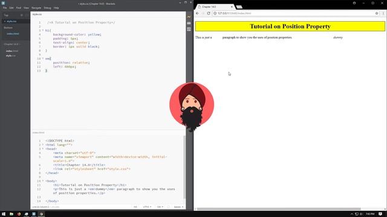Switch to Brackets via taskbar icon
This screenshot has width=387, height=217.
34,214
